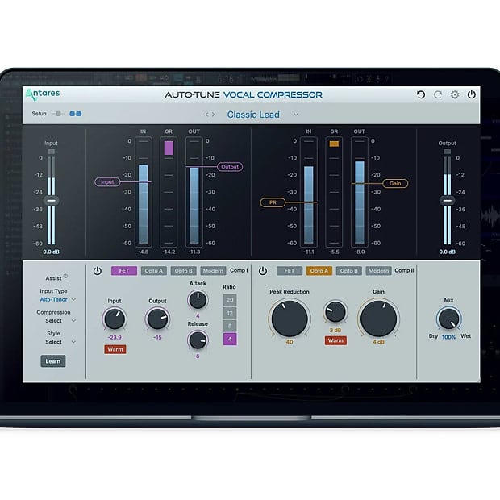Select ratio 12 for Comp I
The height and width of the screenshot is (500, 500).
coord(230,313)
